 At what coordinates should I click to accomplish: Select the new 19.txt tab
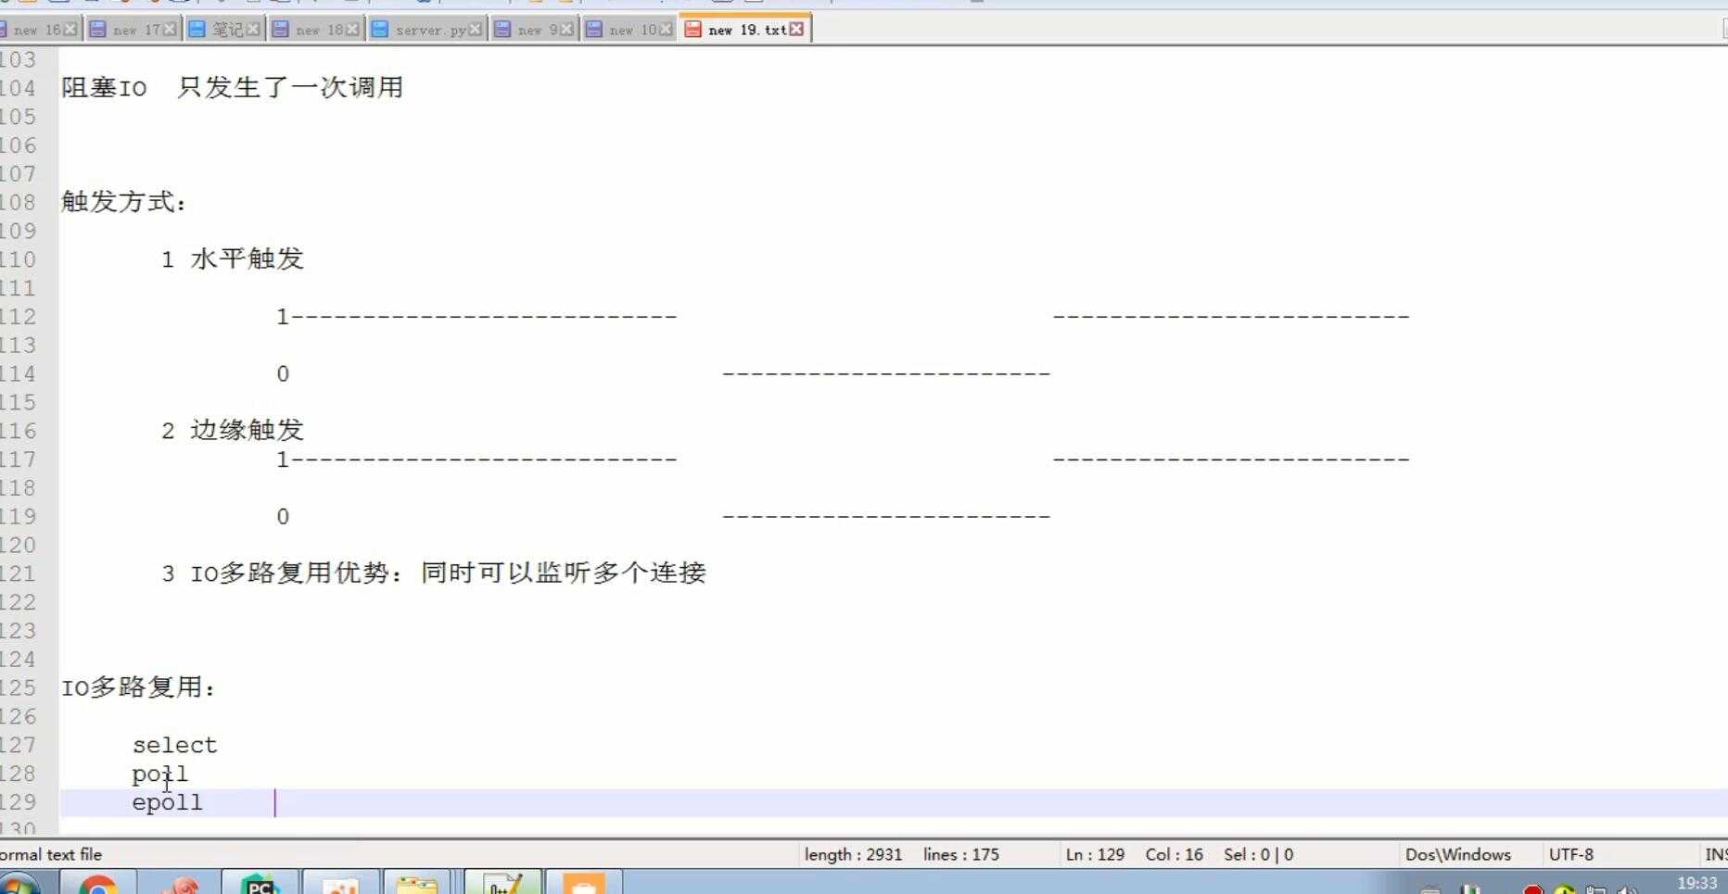pyautogui.click(x=746, y=30)
